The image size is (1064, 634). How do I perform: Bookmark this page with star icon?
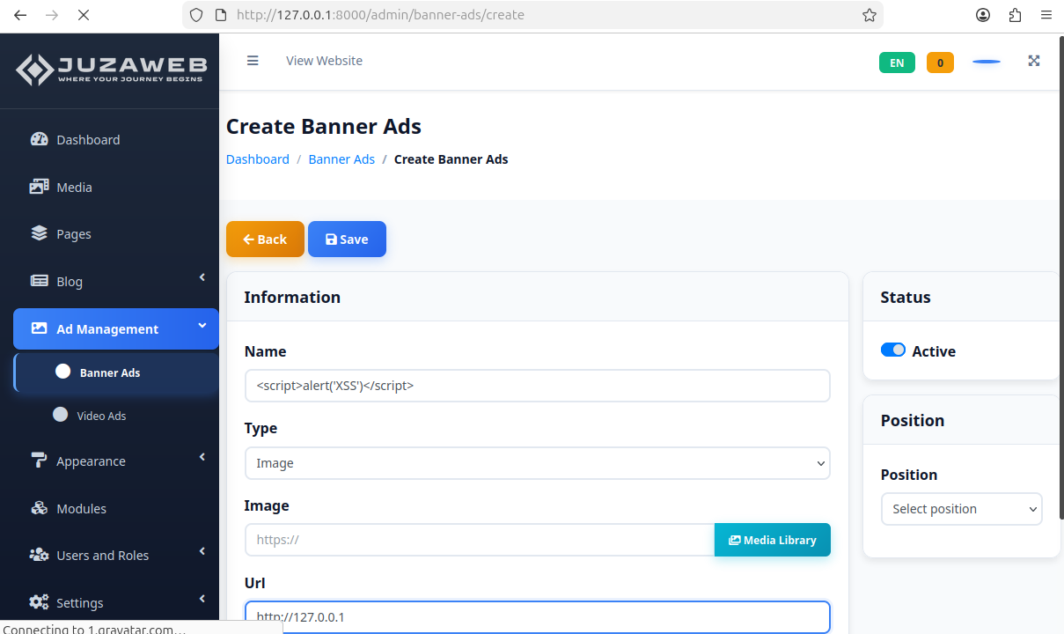869,15
